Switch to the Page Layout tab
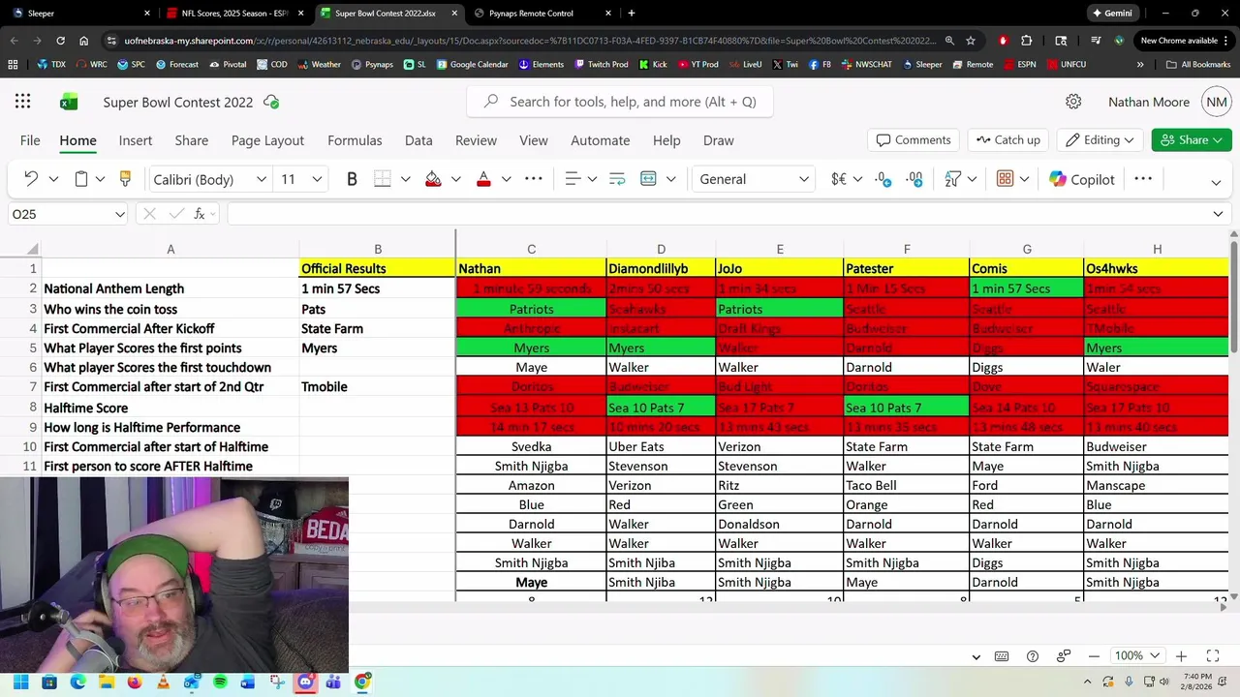Image resolution: width=1240 pixels, height=697 pixels. pyautogui.click(x=267, y=140)
